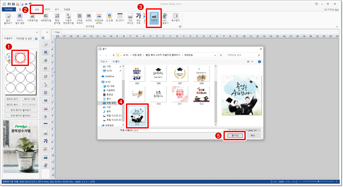
Task: Insert a table with 표그리기
Action: click(120, 18)
